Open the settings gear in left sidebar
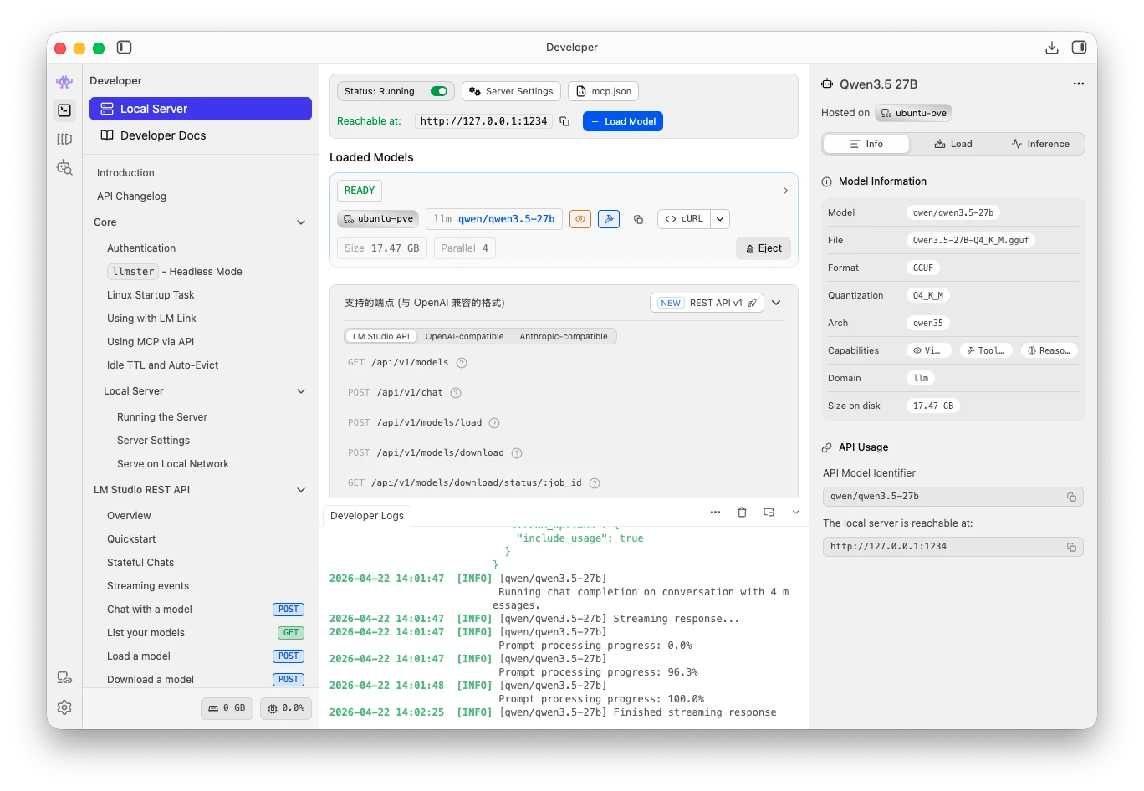This screenshot has width=1144, height=791. coord(64,707)
